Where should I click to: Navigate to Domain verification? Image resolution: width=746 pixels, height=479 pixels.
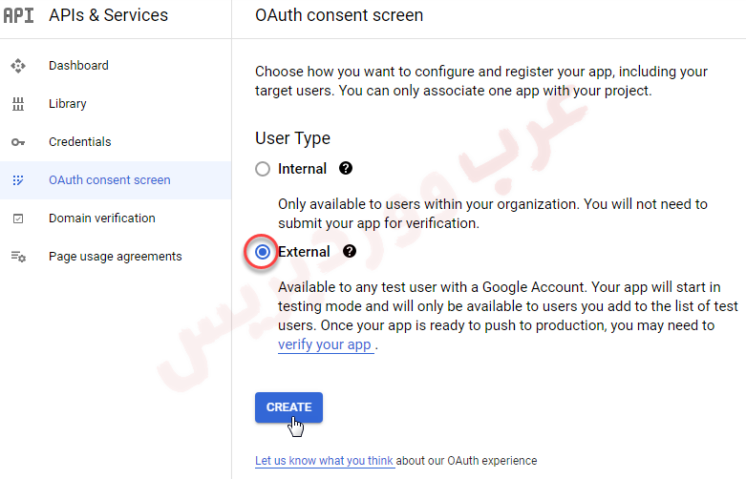(x=101, y=219)
